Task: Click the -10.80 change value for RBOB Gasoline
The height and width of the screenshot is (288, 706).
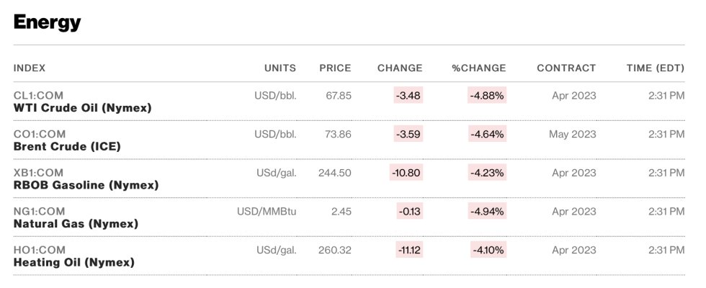Action: pos(406,173)
